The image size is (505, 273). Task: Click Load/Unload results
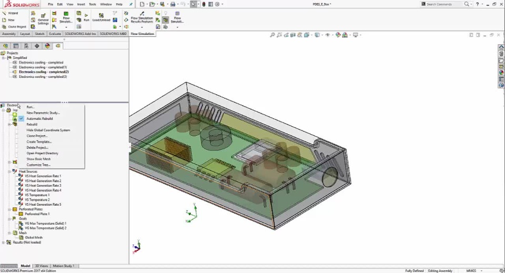101,17
